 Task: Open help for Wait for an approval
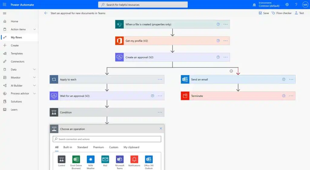coord(153,96)
